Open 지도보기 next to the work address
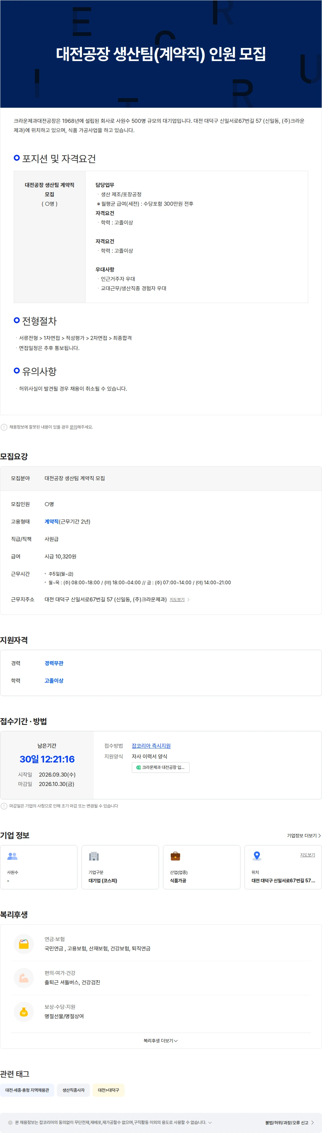This screenshot has width=322, height=1133. [x=177, y=599]
